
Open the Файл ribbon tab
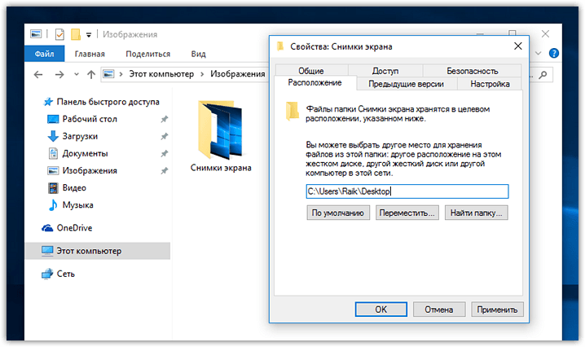(44, 54)
